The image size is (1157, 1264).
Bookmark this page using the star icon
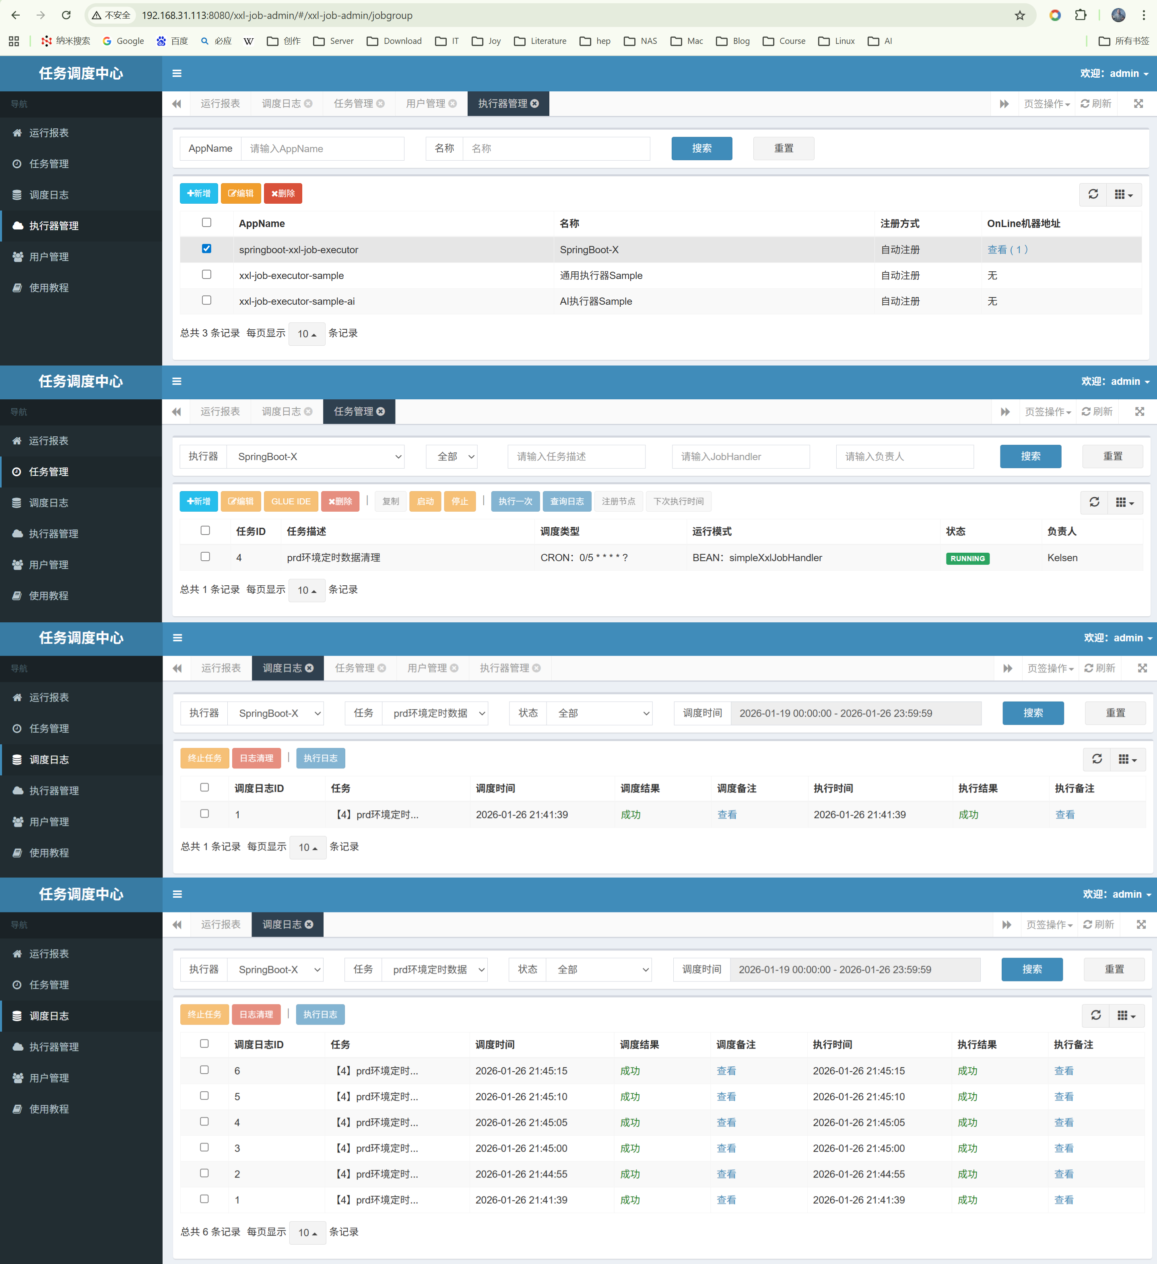[x=1020, y=15]
